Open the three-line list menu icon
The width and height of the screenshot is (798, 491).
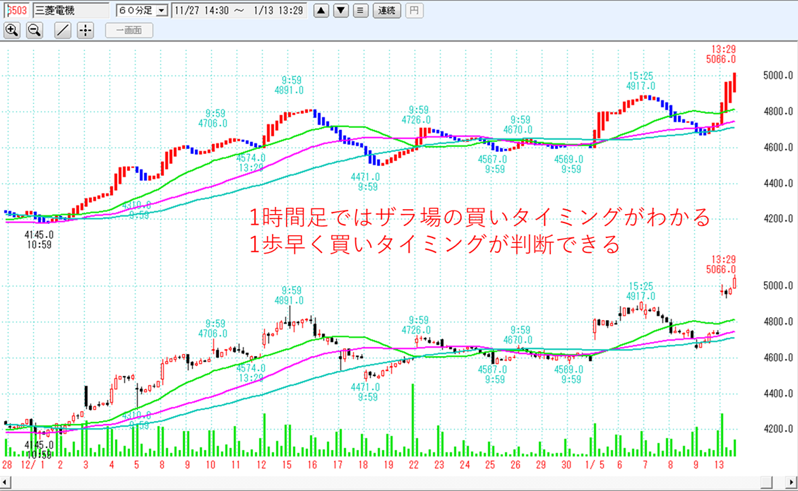coord(360,11)
